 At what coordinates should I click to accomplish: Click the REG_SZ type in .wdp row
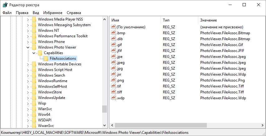pyautogui.click(x=169, y=98)
